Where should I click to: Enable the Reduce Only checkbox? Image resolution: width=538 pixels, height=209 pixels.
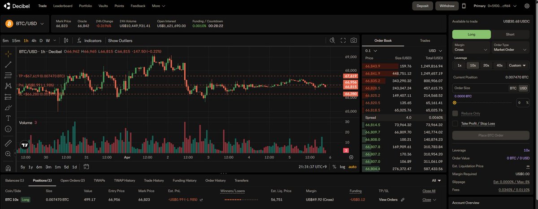pos(455,113)
